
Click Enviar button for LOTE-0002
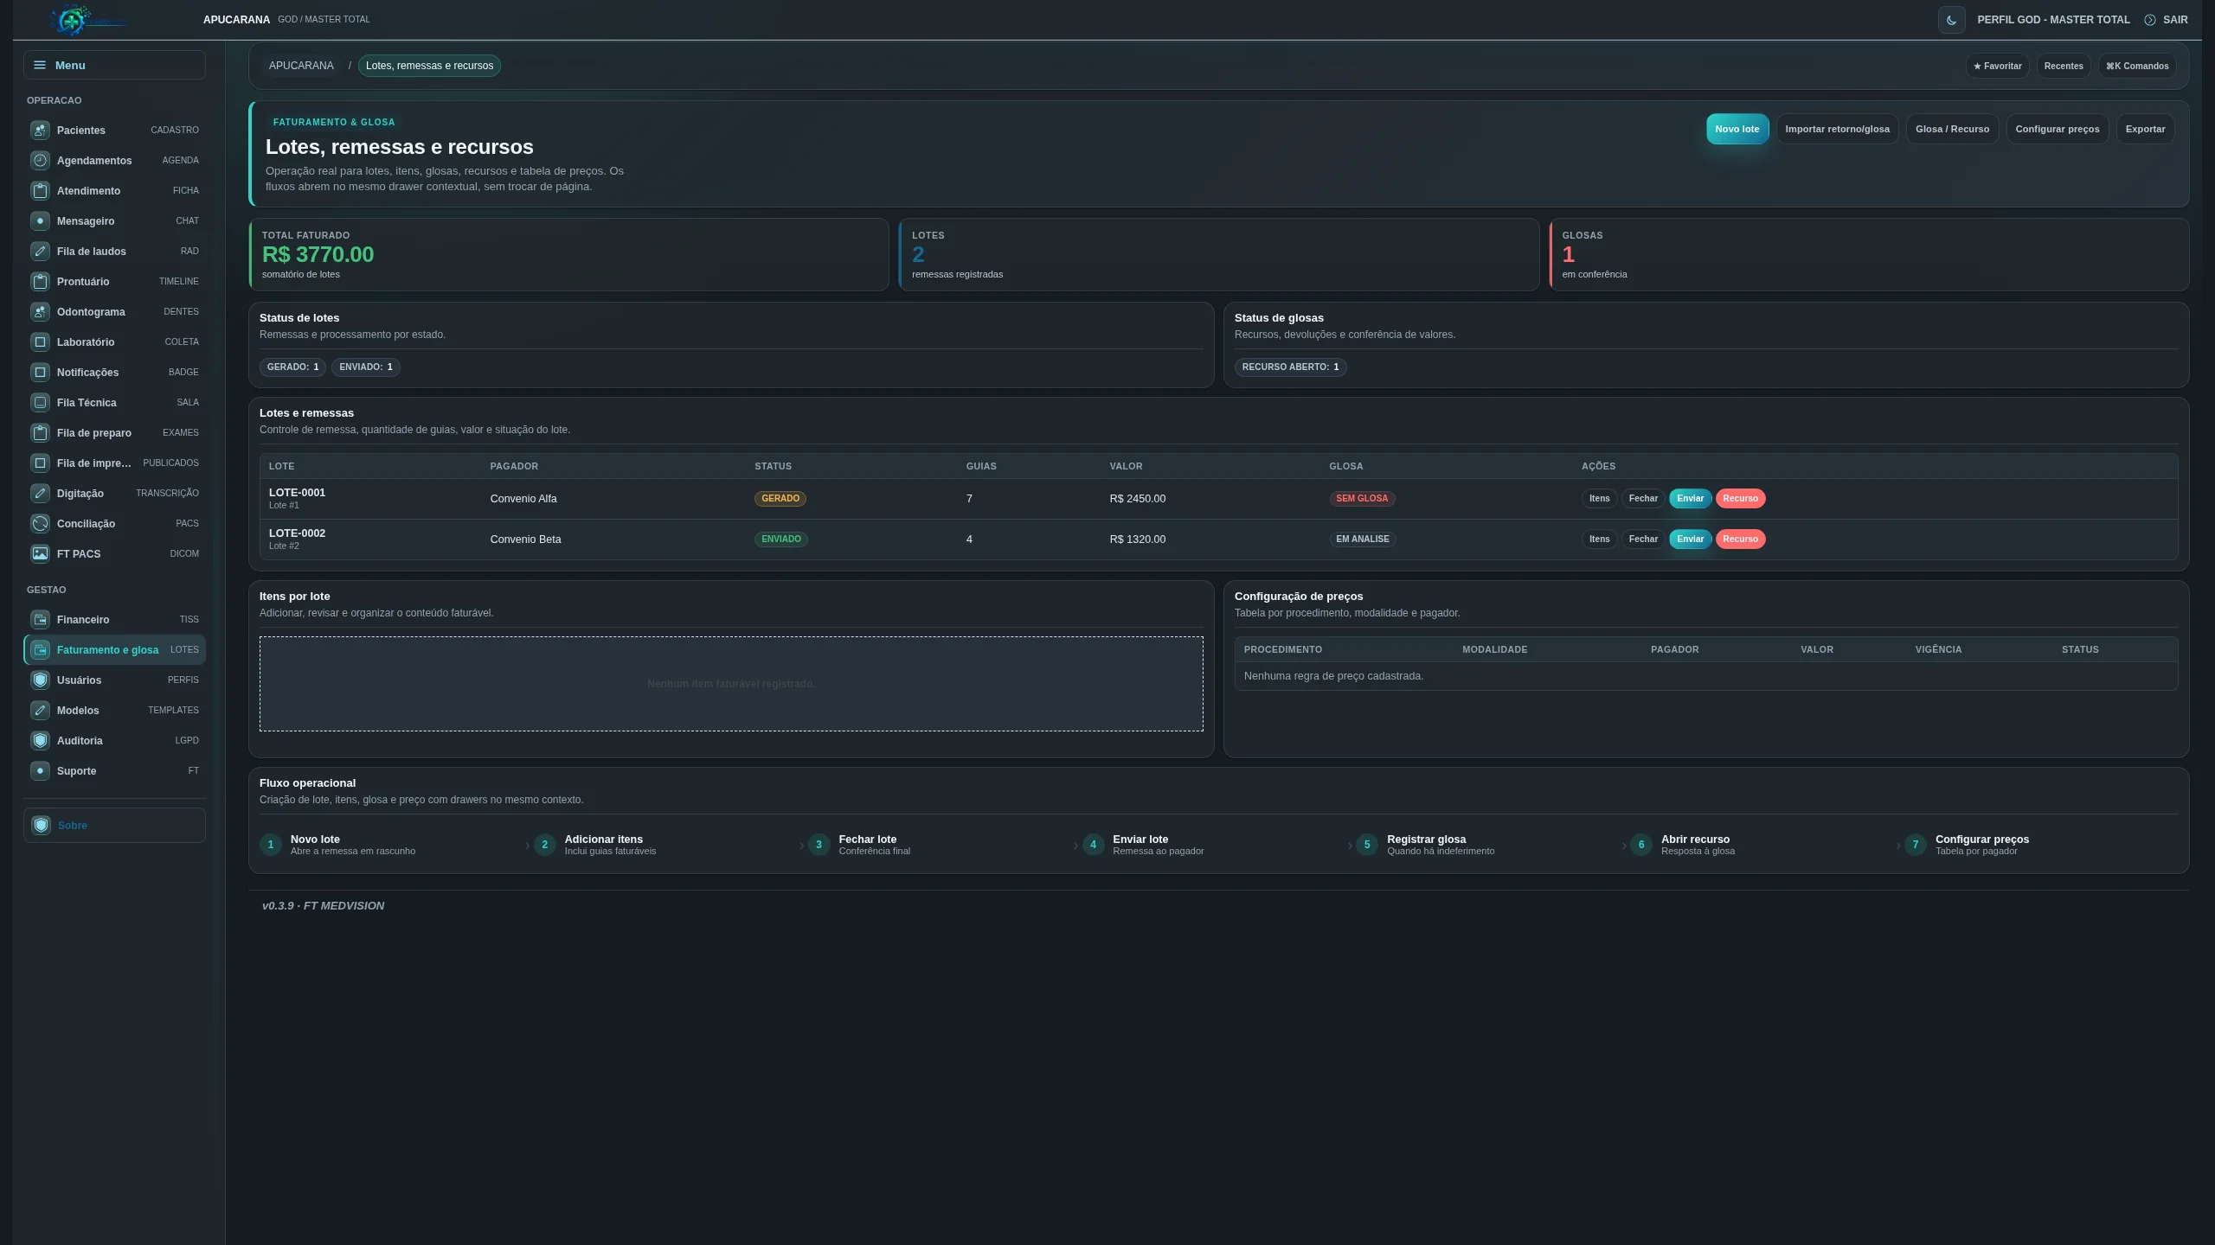(1690, 539)
